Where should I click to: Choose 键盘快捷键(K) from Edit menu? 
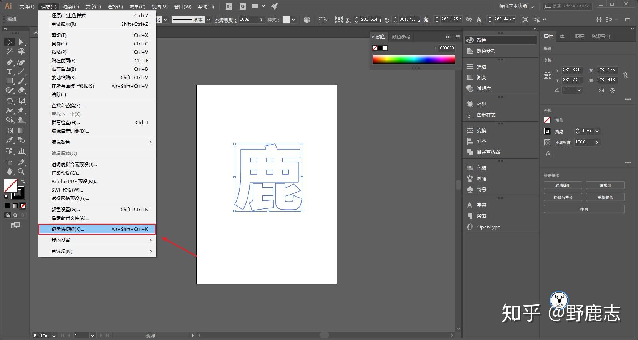coord(97,229)
